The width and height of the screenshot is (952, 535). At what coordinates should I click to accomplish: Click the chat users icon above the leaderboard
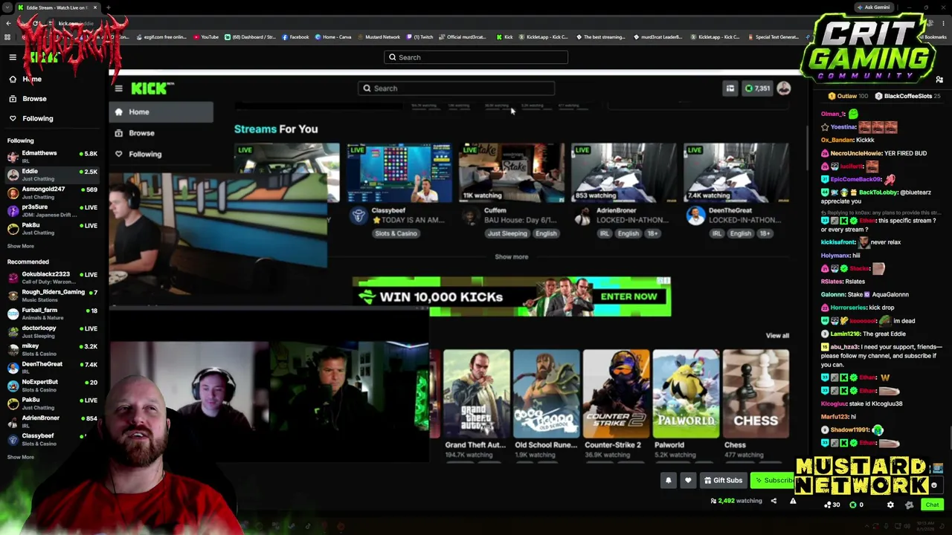click(939, 80)
